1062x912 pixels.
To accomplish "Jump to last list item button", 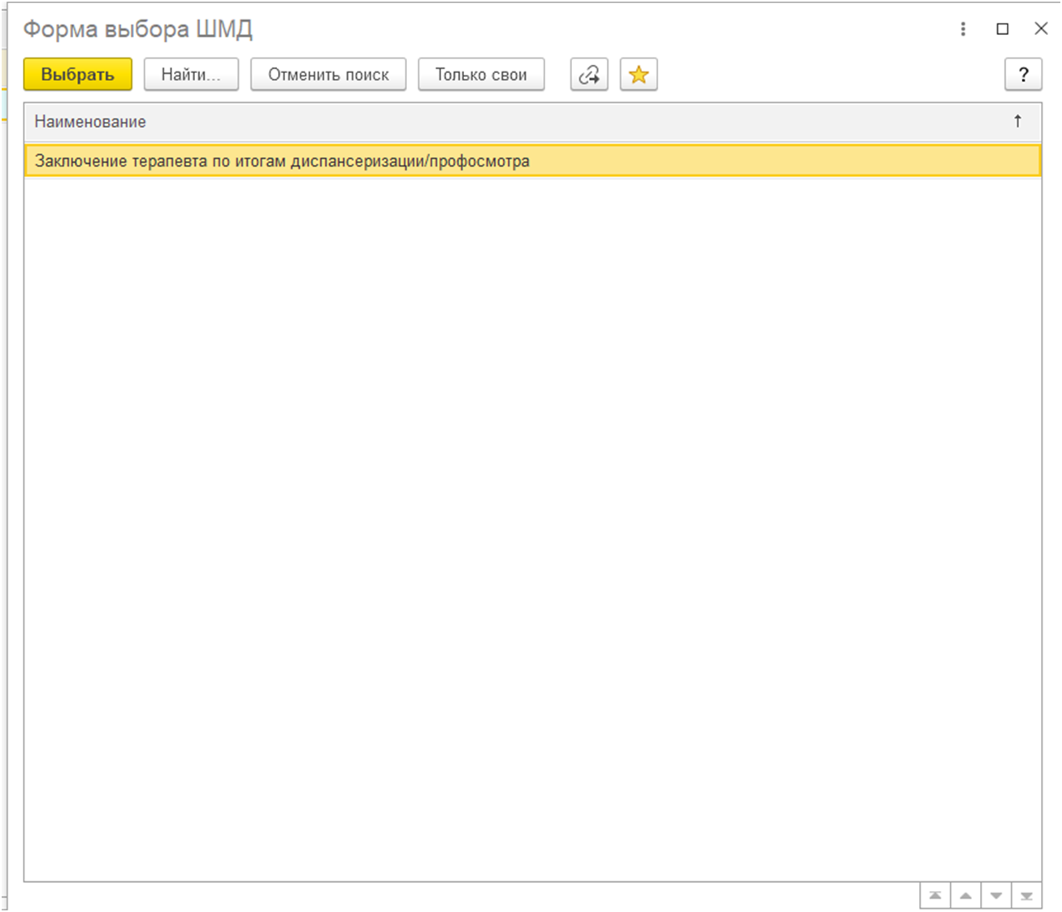I will point(1026,897).
